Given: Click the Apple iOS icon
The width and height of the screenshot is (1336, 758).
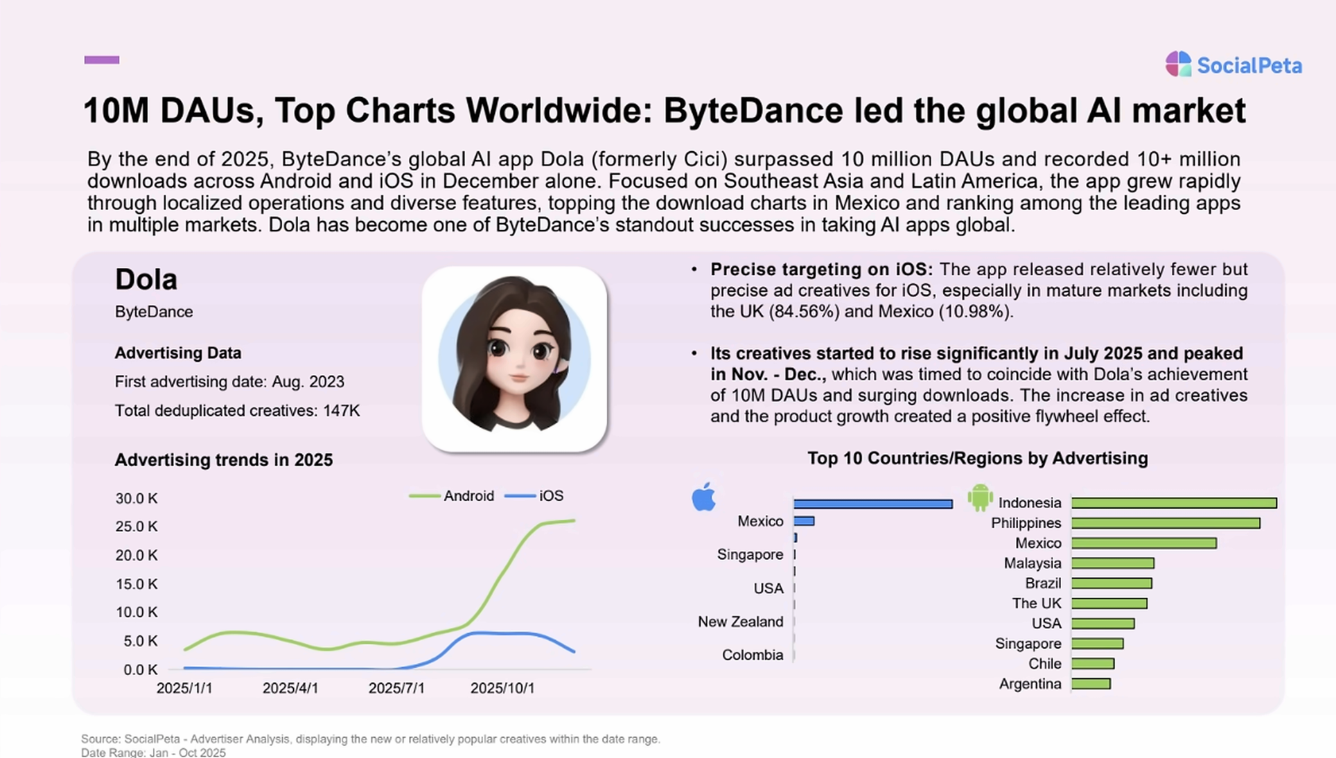Looking at the screenshot, I should tap(703, 497).
